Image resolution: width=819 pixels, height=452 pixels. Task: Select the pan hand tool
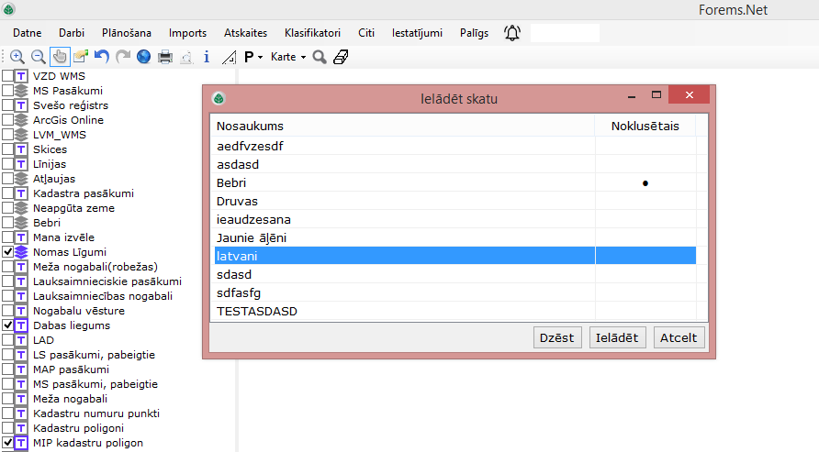[60, 57]
